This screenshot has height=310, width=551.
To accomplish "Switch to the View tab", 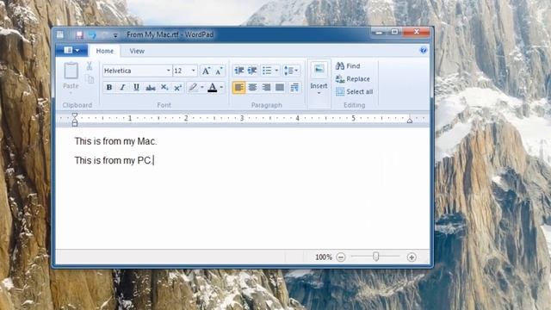I will click(x=137, y=51).
